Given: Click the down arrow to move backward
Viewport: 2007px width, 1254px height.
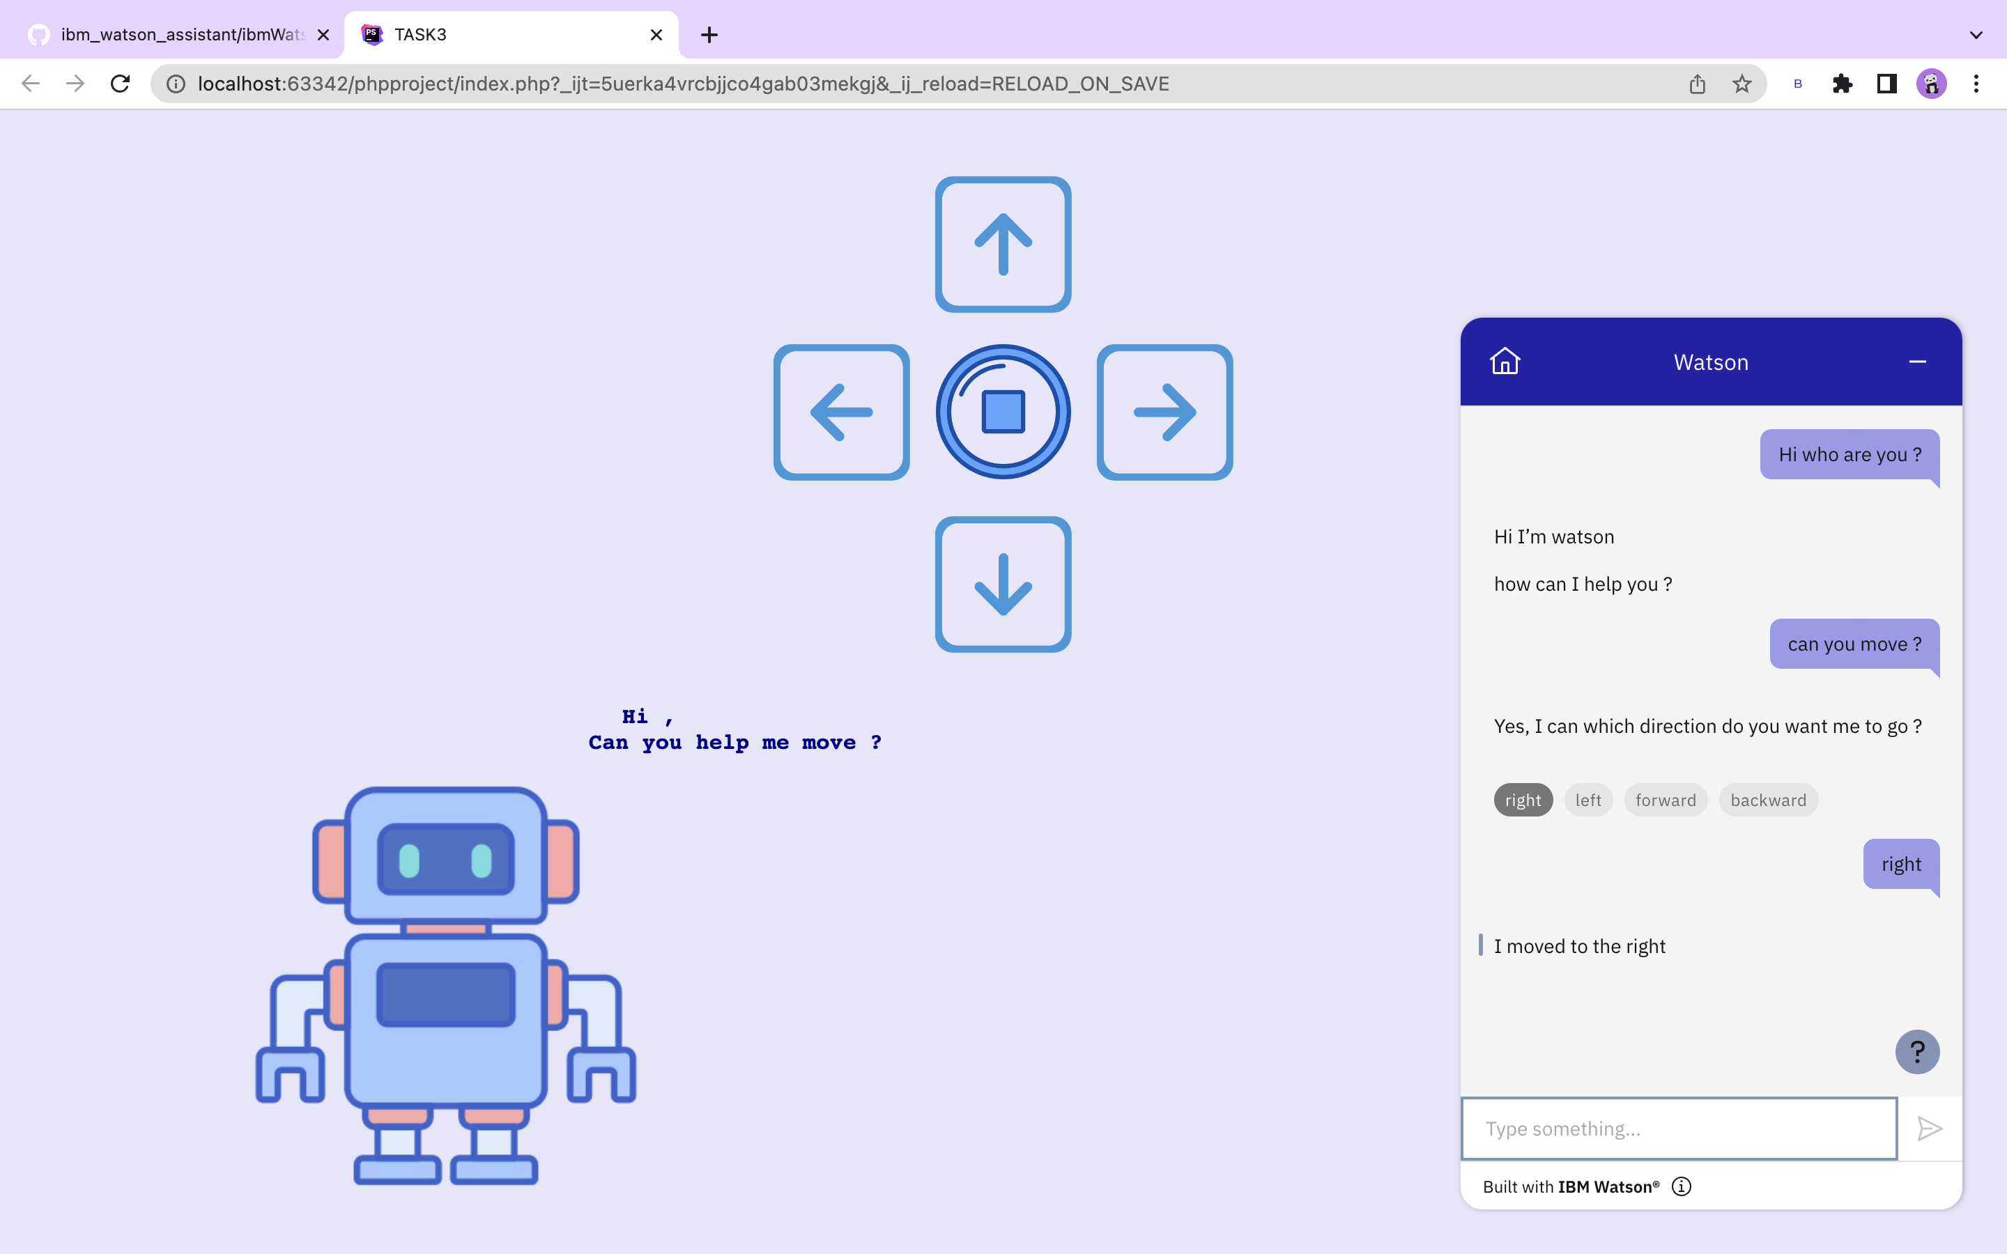Looking at the screenshot, I should pyautogui.click(x=1002, y=584).
